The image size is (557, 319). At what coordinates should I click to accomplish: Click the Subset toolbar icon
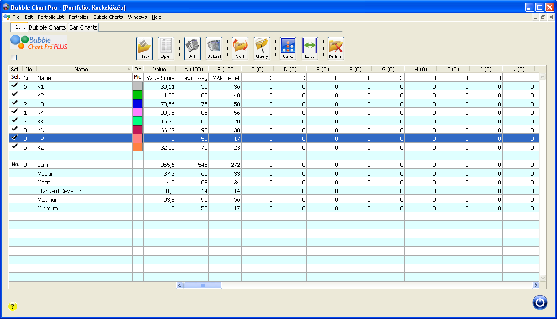[x=214, y=48]
